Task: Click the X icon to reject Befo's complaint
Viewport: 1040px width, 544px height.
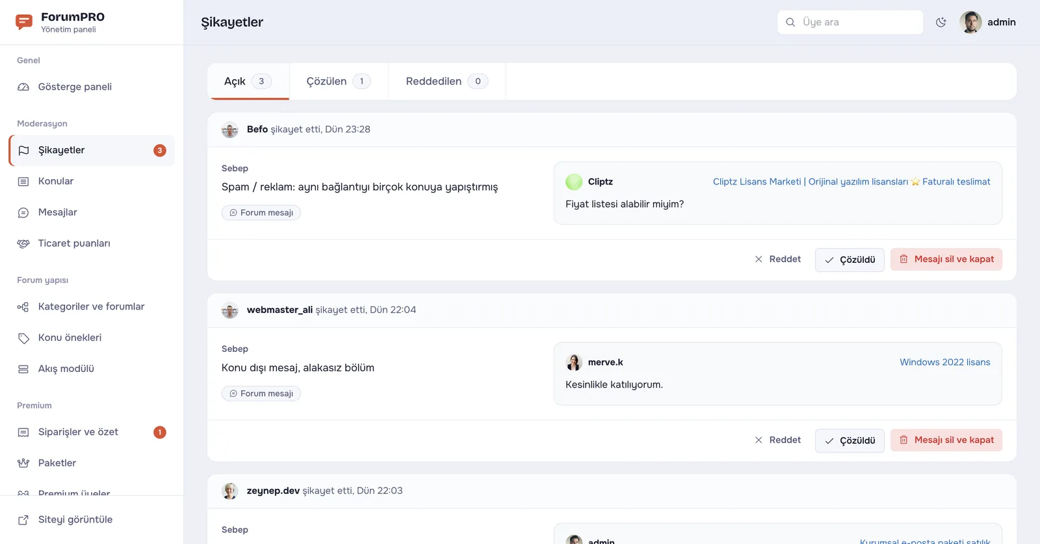Action: click(759, 259)
